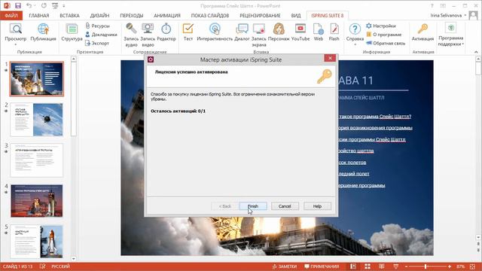Click the slide panel vertical scrollbar
This screenshot has width=482, height=271.
click(x=74, y=99)
